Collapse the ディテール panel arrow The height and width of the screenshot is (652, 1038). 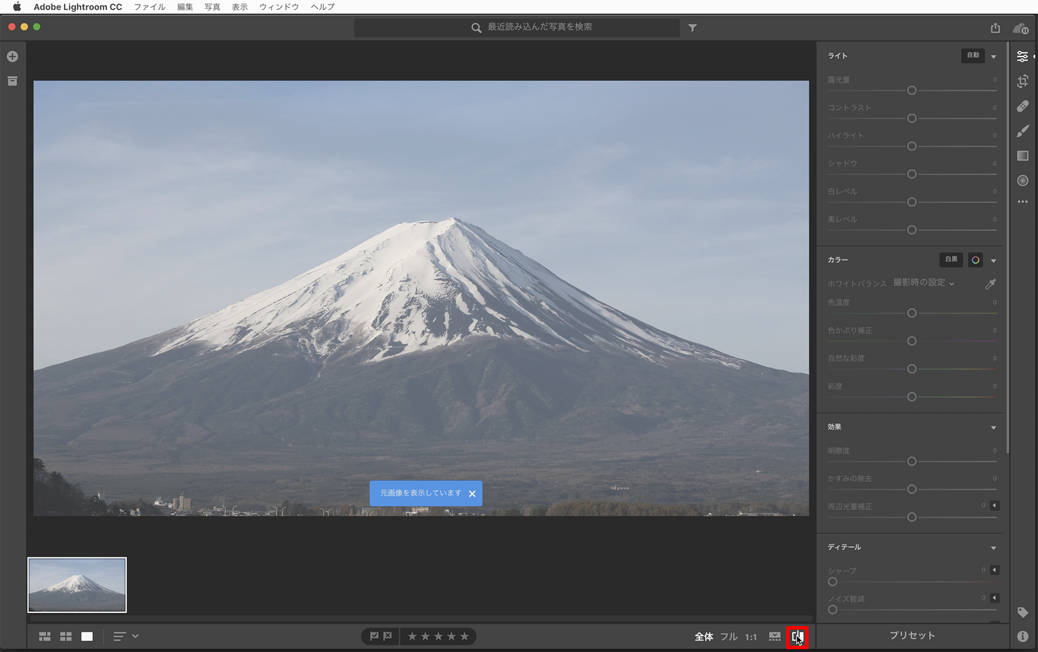tap(994, 548)
